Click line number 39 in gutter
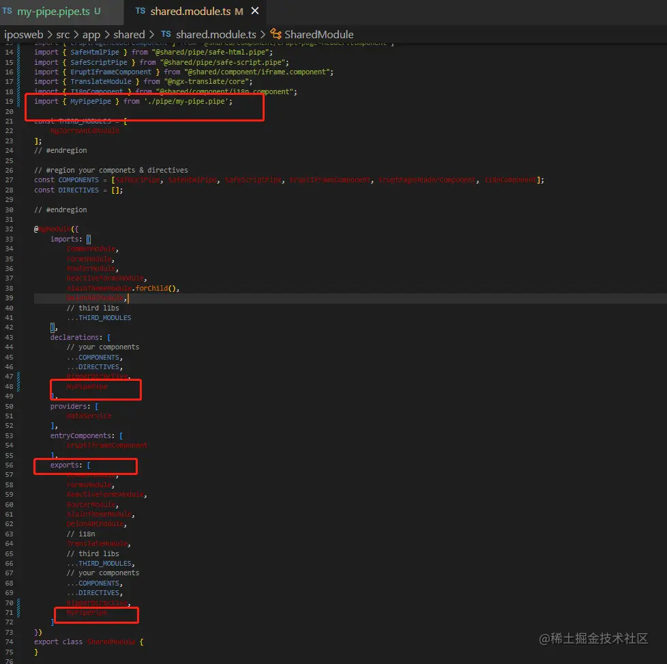 coord(9,298)
